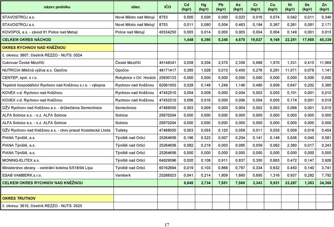Click 'KOVOPOL a.s. - závod 01 Police nad Metují'
The height and width of the screenshot is (227, 334).
coord(40,32)
